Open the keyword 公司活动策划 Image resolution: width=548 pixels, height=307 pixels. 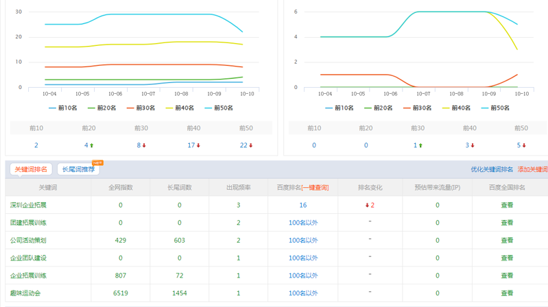(28, 241)
